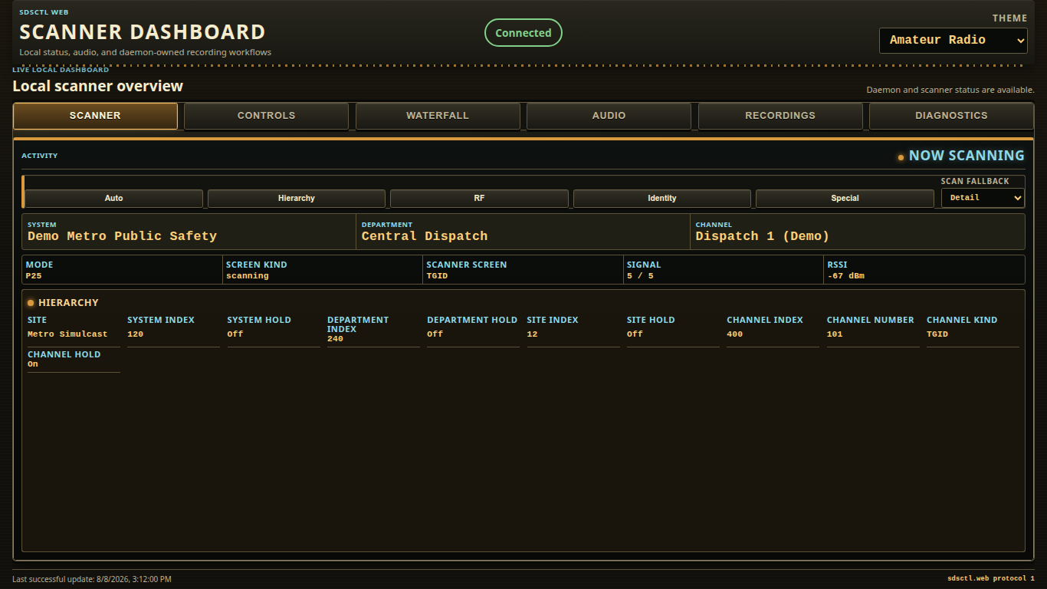The image size is (1047, 589).
Task: Open the Waterfall tab
Action: 438,116
